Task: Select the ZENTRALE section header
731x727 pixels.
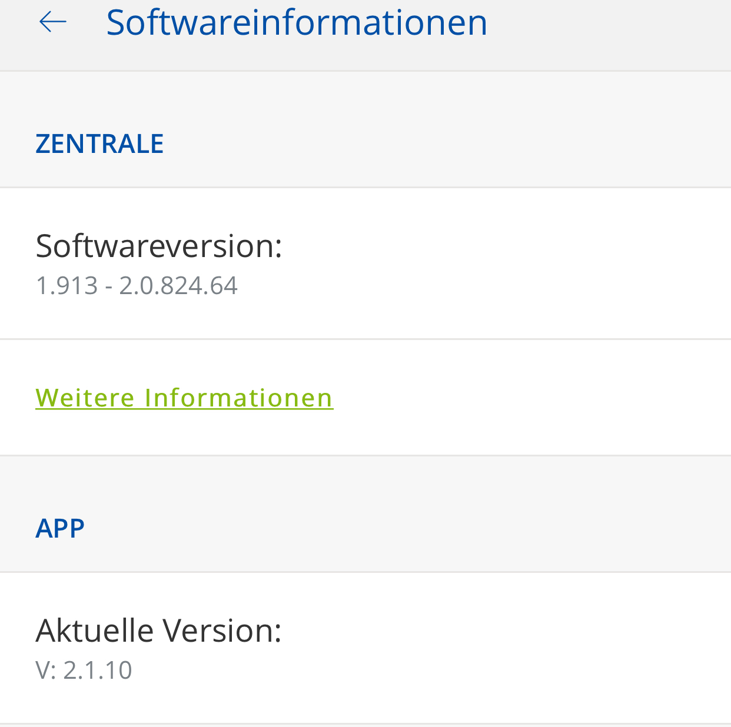Action: coord(99,144)
